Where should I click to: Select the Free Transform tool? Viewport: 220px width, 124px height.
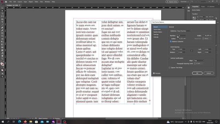[x=2, y=42]
